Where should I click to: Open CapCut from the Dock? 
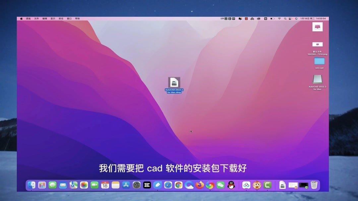tap(147, 185)
